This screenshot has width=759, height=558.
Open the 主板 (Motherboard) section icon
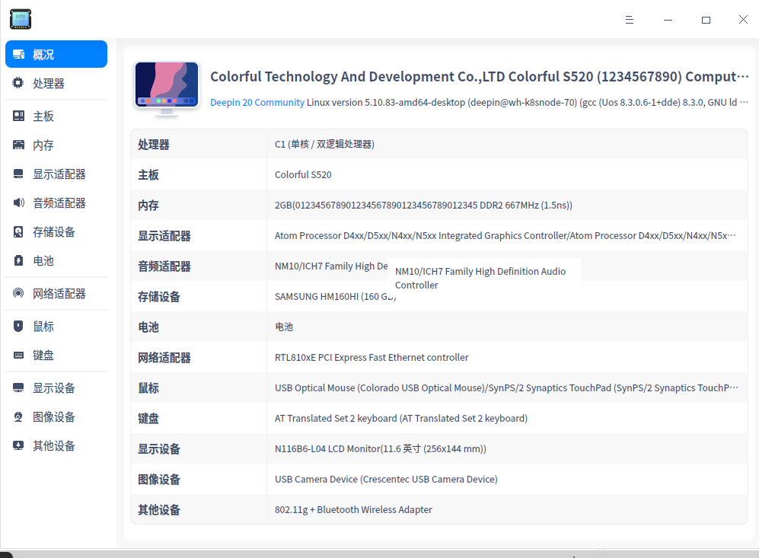(x=18, y=115)
